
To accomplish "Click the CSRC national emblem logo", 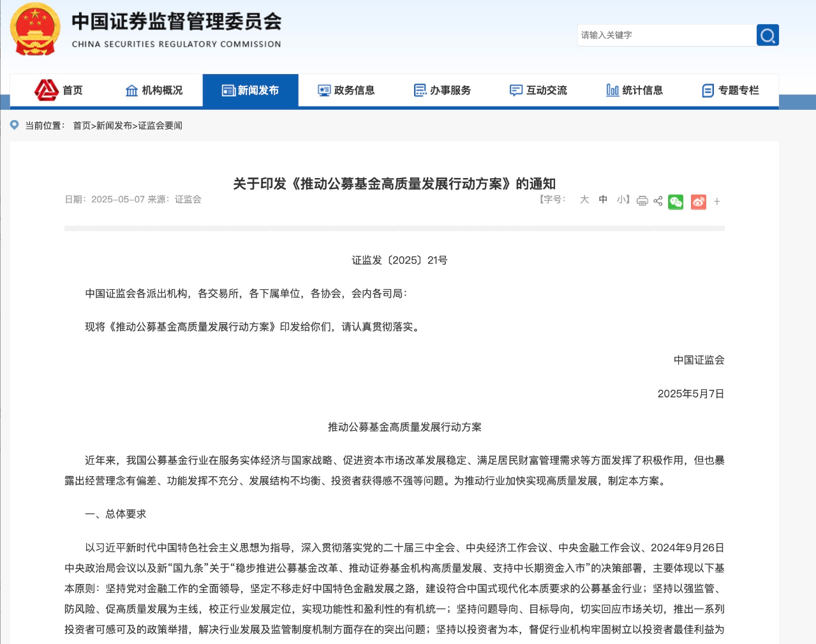I will pyautogui.click(x=35, y=30).
